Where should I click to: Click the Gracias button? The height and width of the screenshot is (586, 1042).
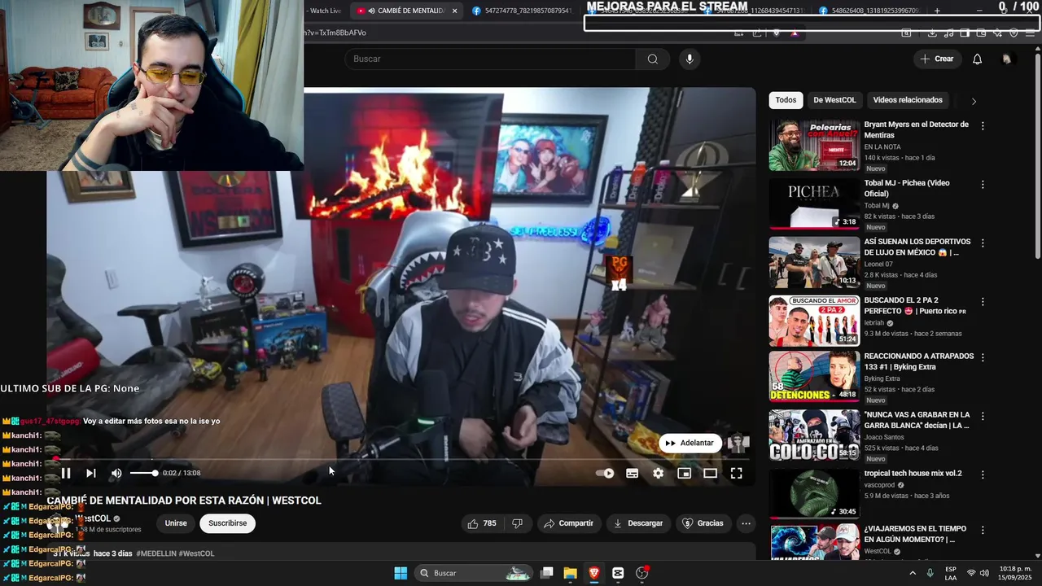point(703,523)
